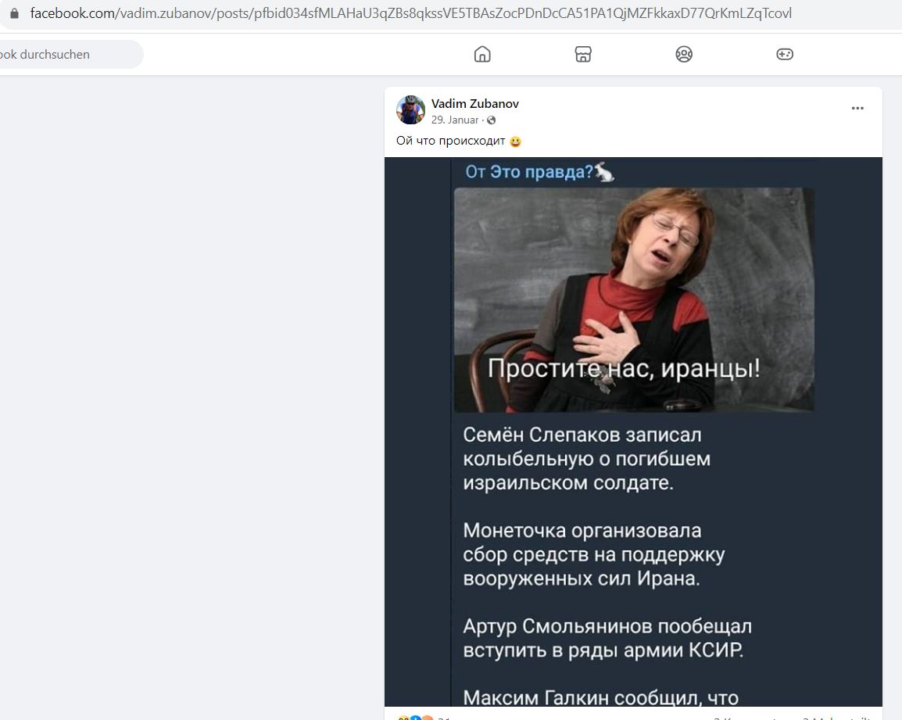This screenshot has height=720, width=902.
Task: Click the smiley emoji in post text
Action: point(515,141)
